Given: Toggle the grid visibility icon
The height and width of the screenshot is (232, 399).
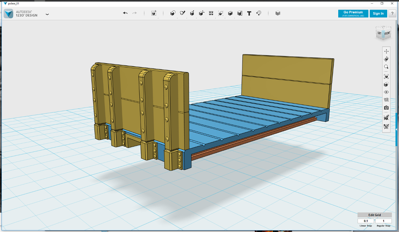Looking at the screenshot, I should tap(386, 100).
